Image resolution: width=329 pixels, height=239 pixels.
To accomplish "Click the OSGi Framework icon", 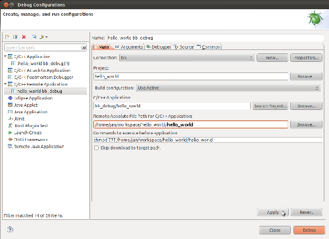I will click(x=11, y=140).
